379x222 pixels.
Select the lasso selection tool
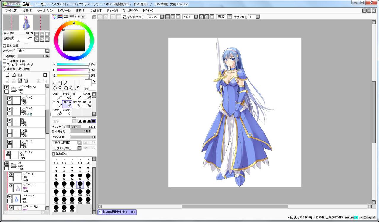pyautogui.click(x=60, y=83)
